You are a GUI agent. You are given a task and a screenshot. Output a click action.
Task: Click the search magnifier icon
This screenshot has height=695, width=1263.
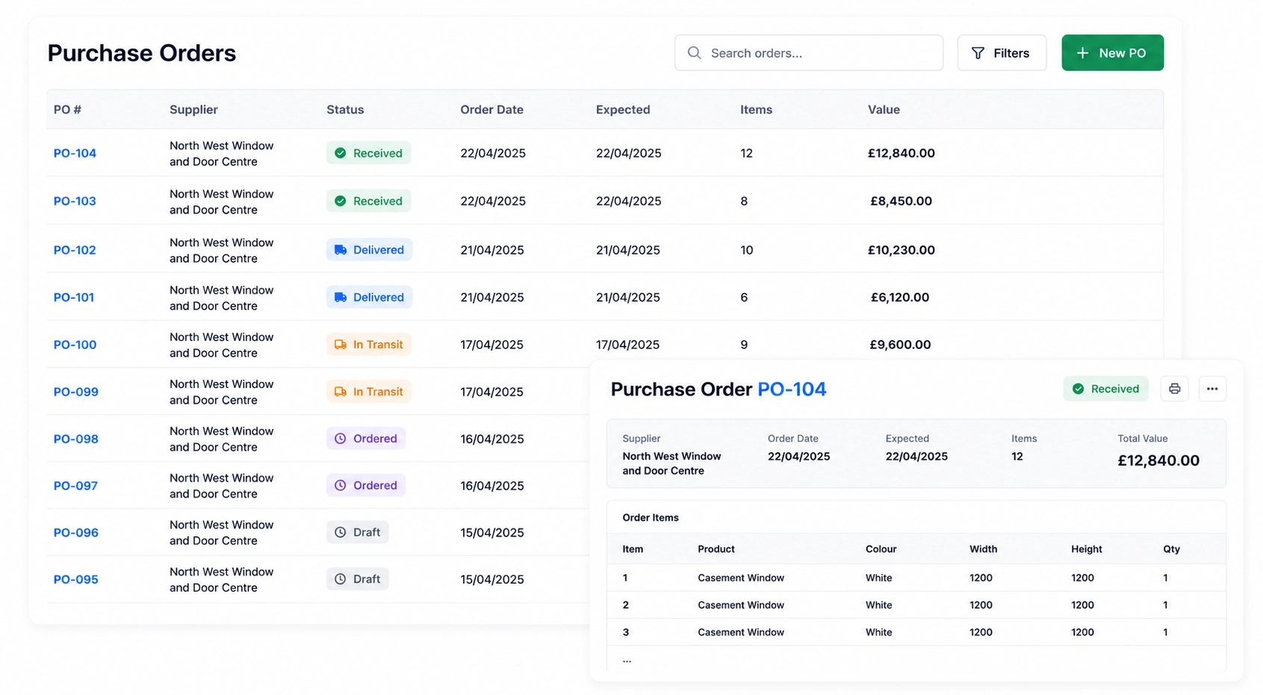(x=694, y=53)
